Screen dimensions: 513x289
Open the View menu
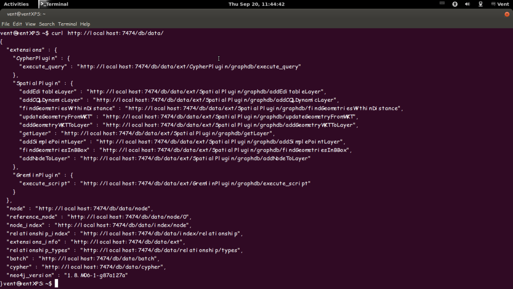point(31,24)
